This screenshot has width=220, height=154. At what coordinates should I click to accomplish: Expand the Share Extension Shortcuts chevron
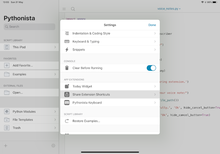tap(155, 94)
